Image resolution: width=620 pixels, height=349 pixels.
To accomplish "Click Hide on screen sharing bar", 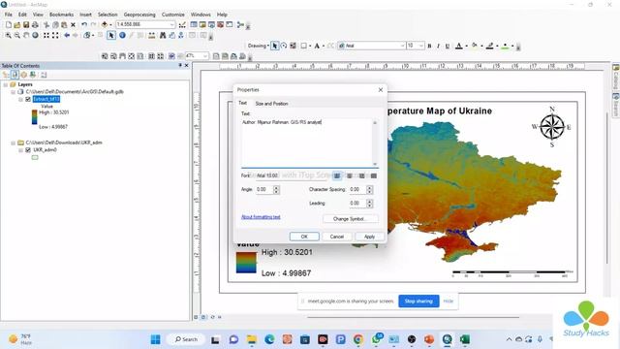I will (448, 301).
